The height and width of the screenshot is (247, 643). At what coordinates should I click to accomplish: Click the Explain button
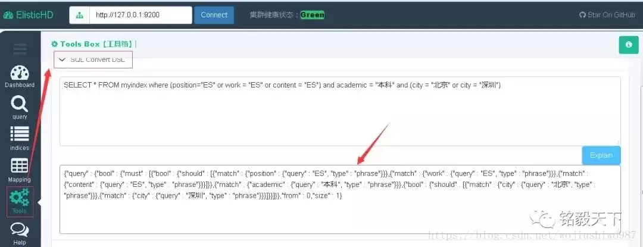[x=601, y=156]
